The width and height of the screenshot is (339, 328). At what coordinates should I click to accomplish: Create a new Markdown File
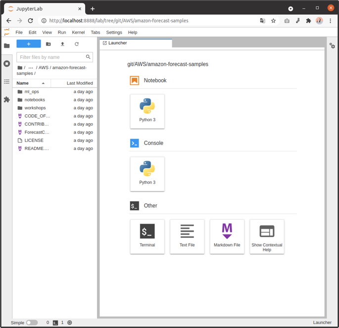227,236
